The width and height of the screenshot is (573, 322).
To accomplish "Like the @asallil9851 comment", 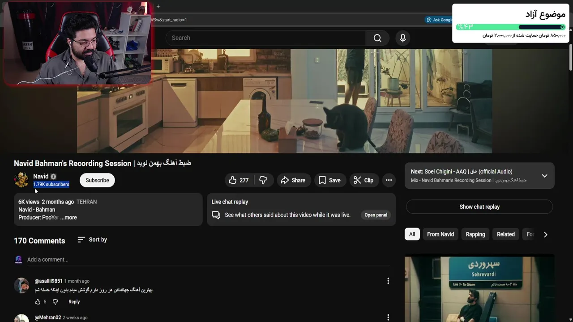I will tap(38, 302).
